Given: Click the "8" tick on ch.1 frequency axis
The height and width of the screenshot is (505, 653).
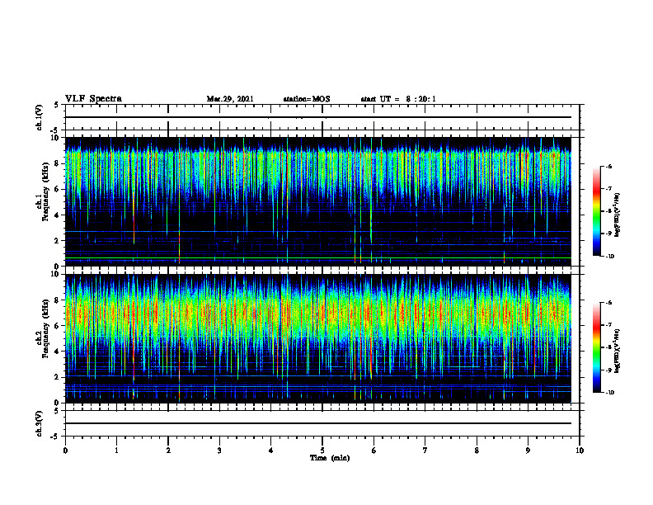Looking at the screenshot, I should point(57,163).
